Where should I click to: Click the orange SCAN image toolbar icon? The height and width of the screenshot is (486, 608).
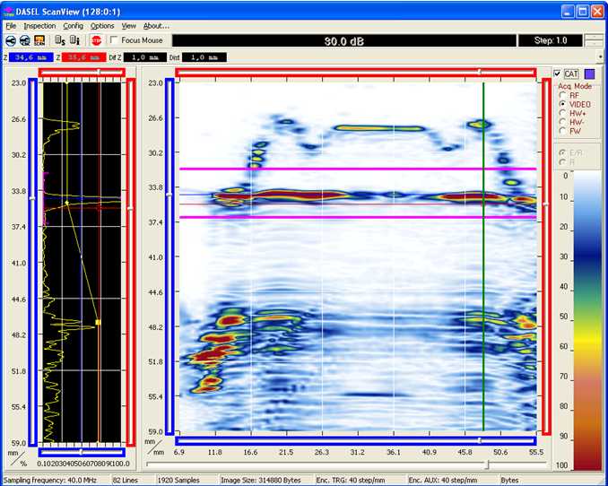(x=40, y=40)
